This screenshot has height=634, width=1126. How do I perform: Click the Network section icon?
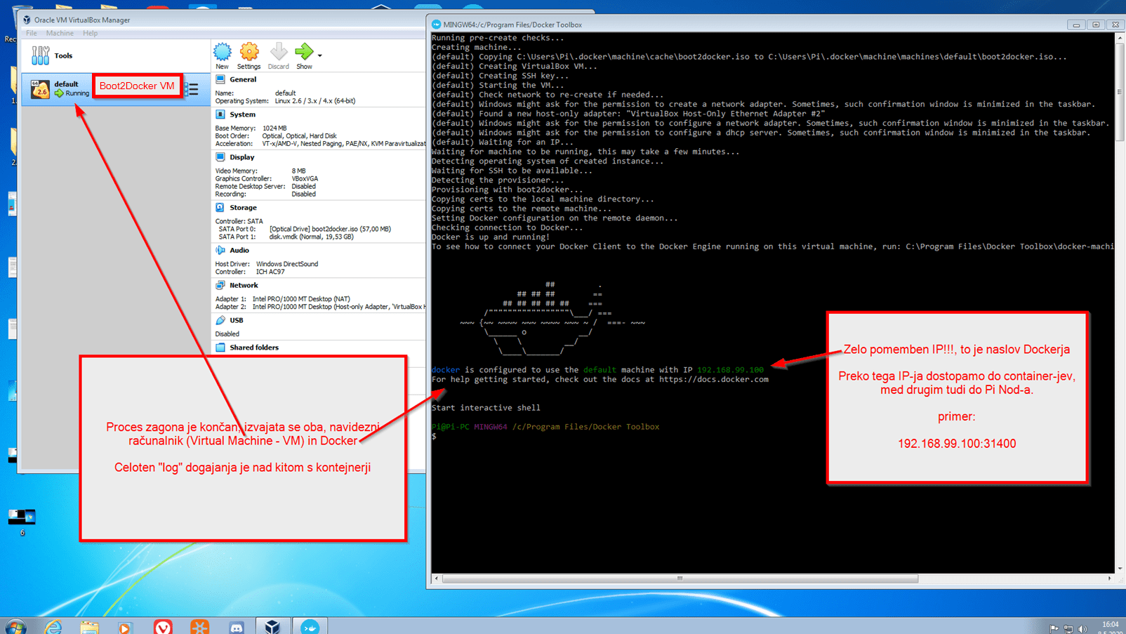pos(220,285)
